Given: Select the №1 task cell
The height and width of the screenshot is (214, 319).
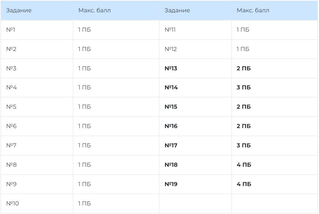Looking at the screenshot, I should [11, 30].
